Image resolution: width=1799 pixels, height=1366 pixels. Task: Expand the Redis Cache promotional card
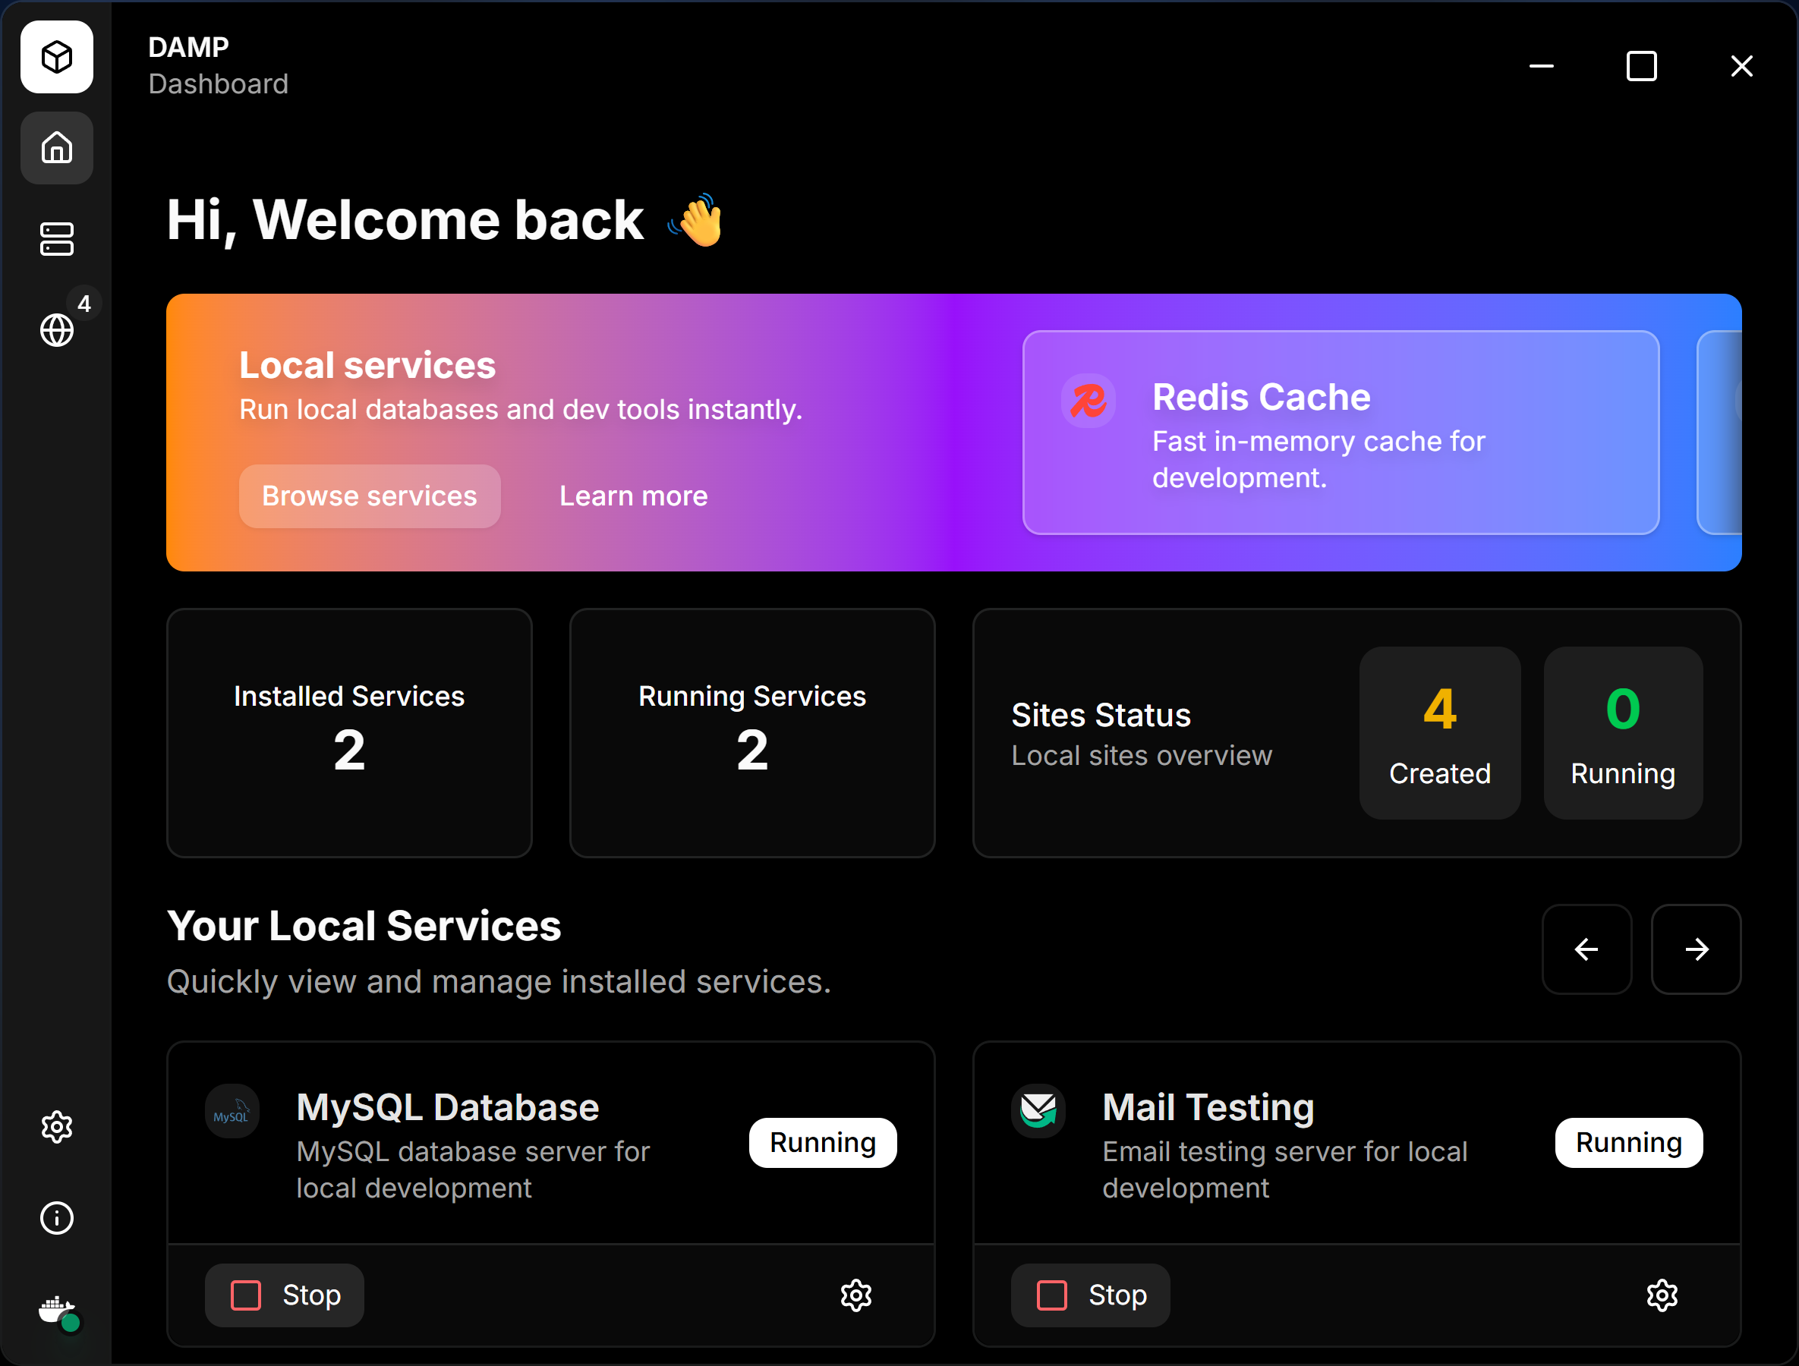point(1341,433)
